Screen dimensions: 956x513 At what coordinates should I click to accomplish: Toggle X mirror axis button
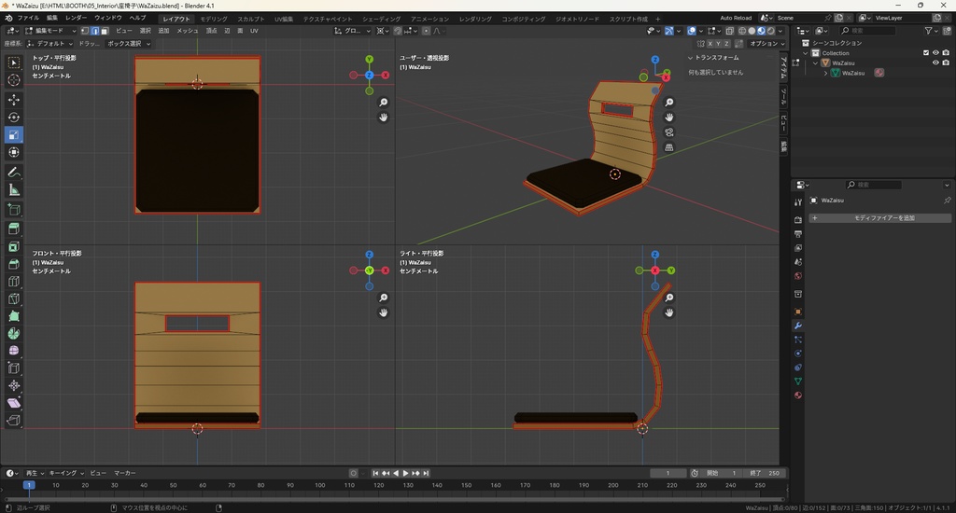710,44
